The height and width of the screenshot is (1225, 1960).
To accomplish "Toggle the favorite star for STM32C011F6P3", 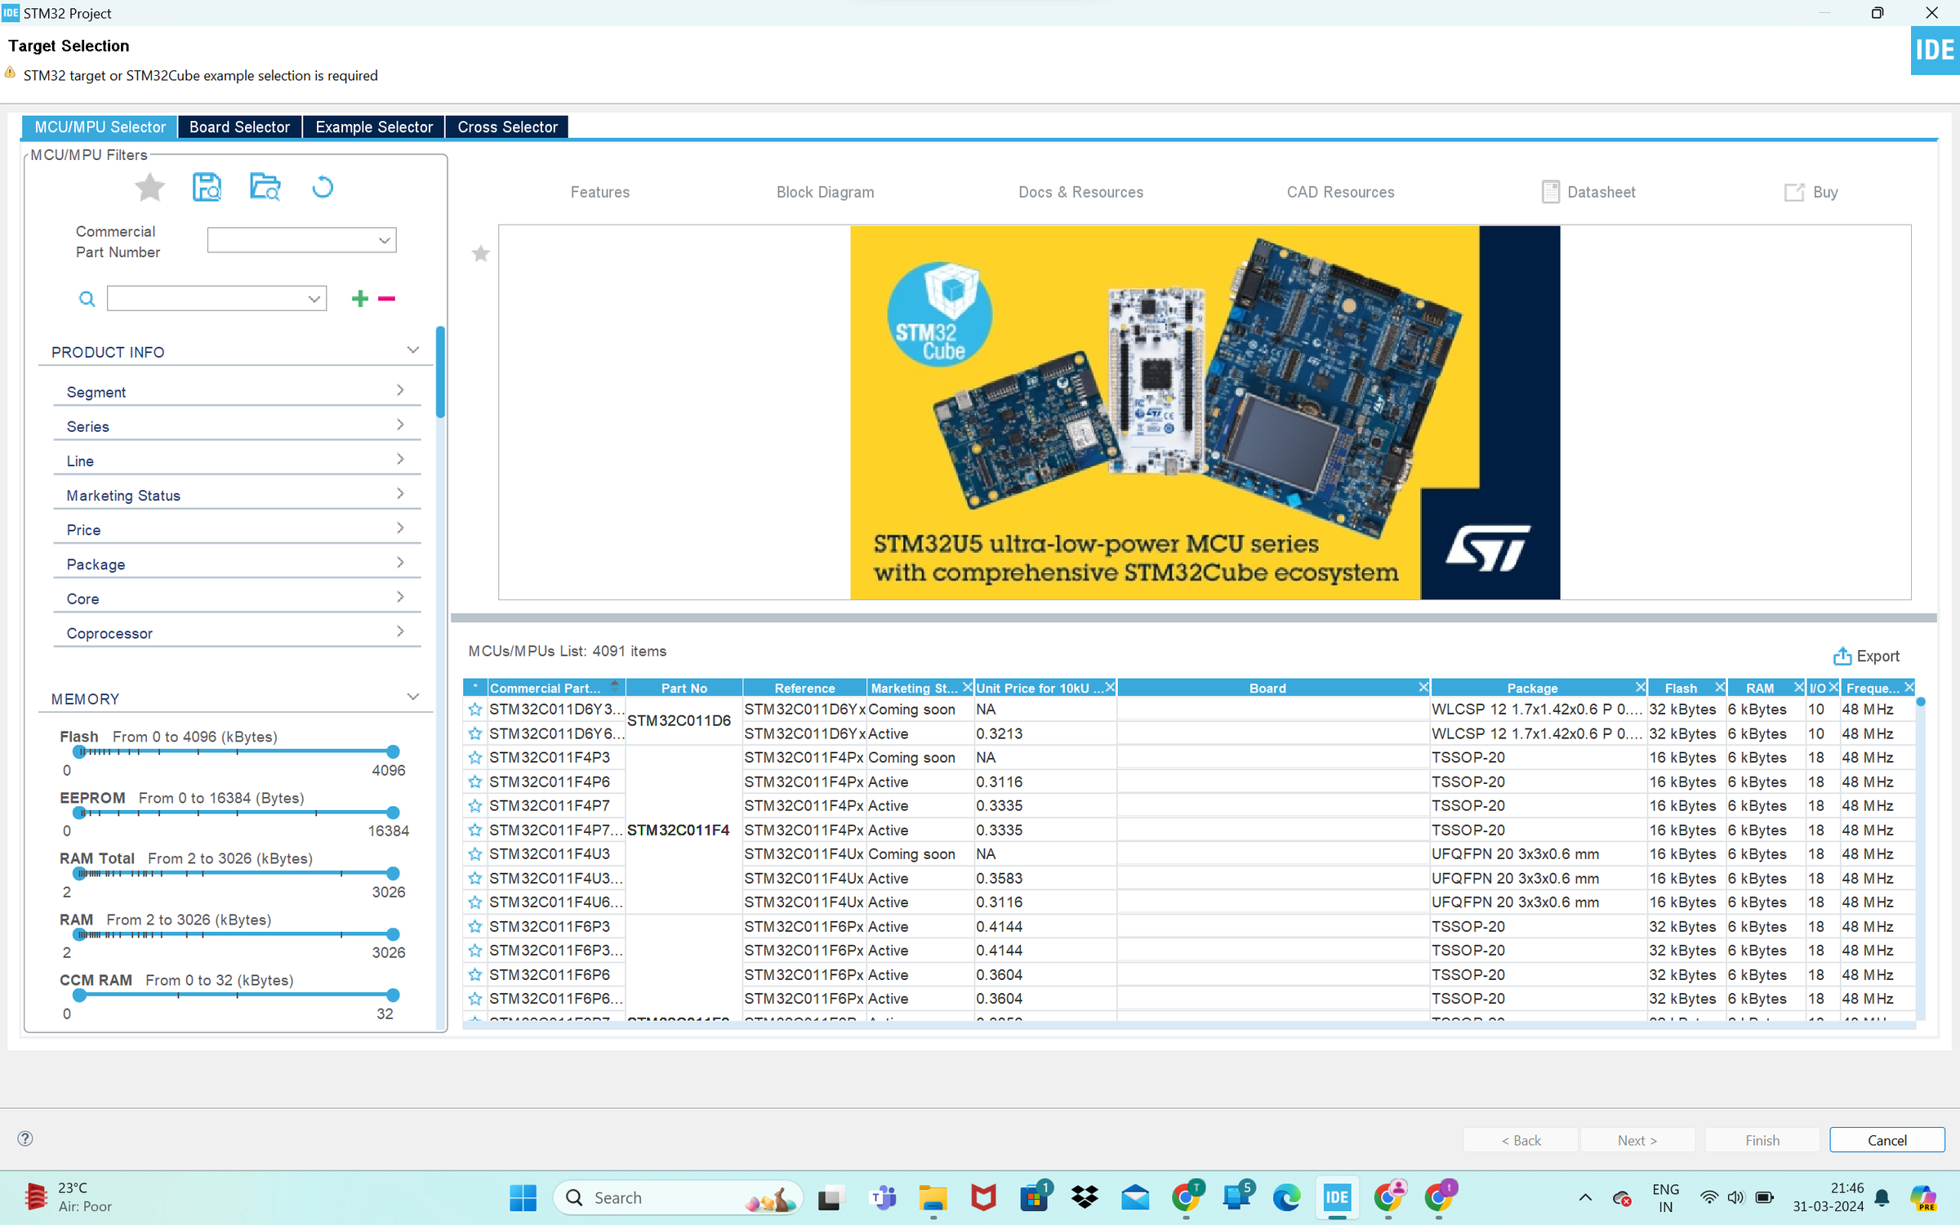I will pyautogui.click(x=475, y=926).
